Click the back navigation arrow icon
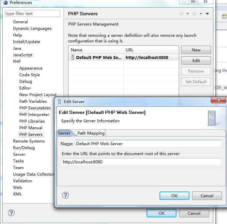This screenshot has width=227, height=224. point(181,14)
